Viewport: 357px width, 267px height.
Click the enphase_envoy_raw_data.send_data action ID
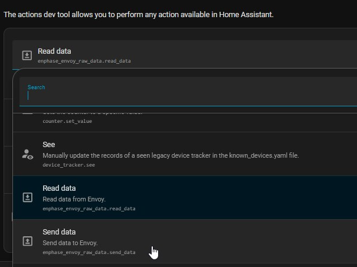[89, 252]
